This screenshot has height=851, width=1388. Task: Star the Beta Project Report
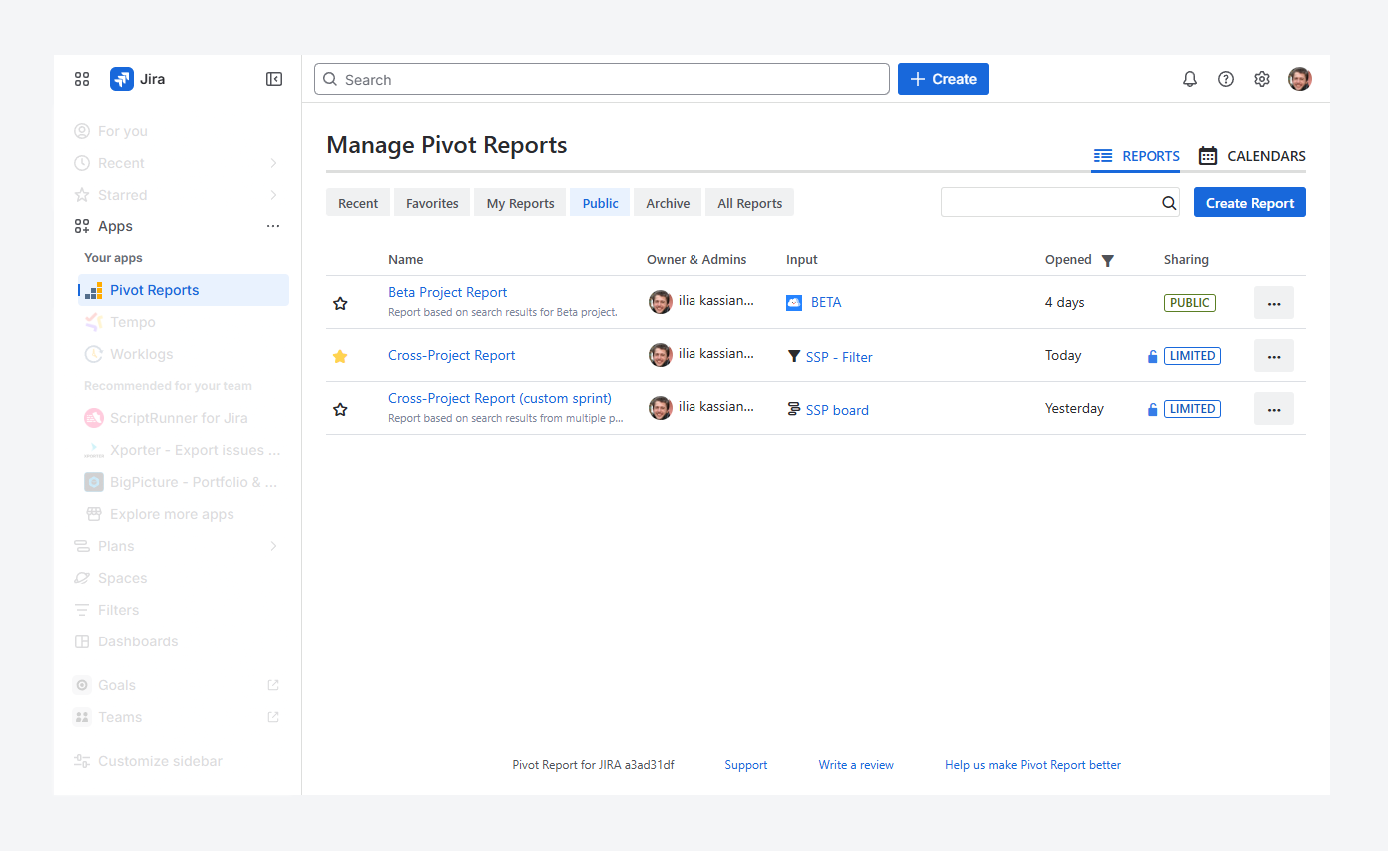tap(340, 303)
